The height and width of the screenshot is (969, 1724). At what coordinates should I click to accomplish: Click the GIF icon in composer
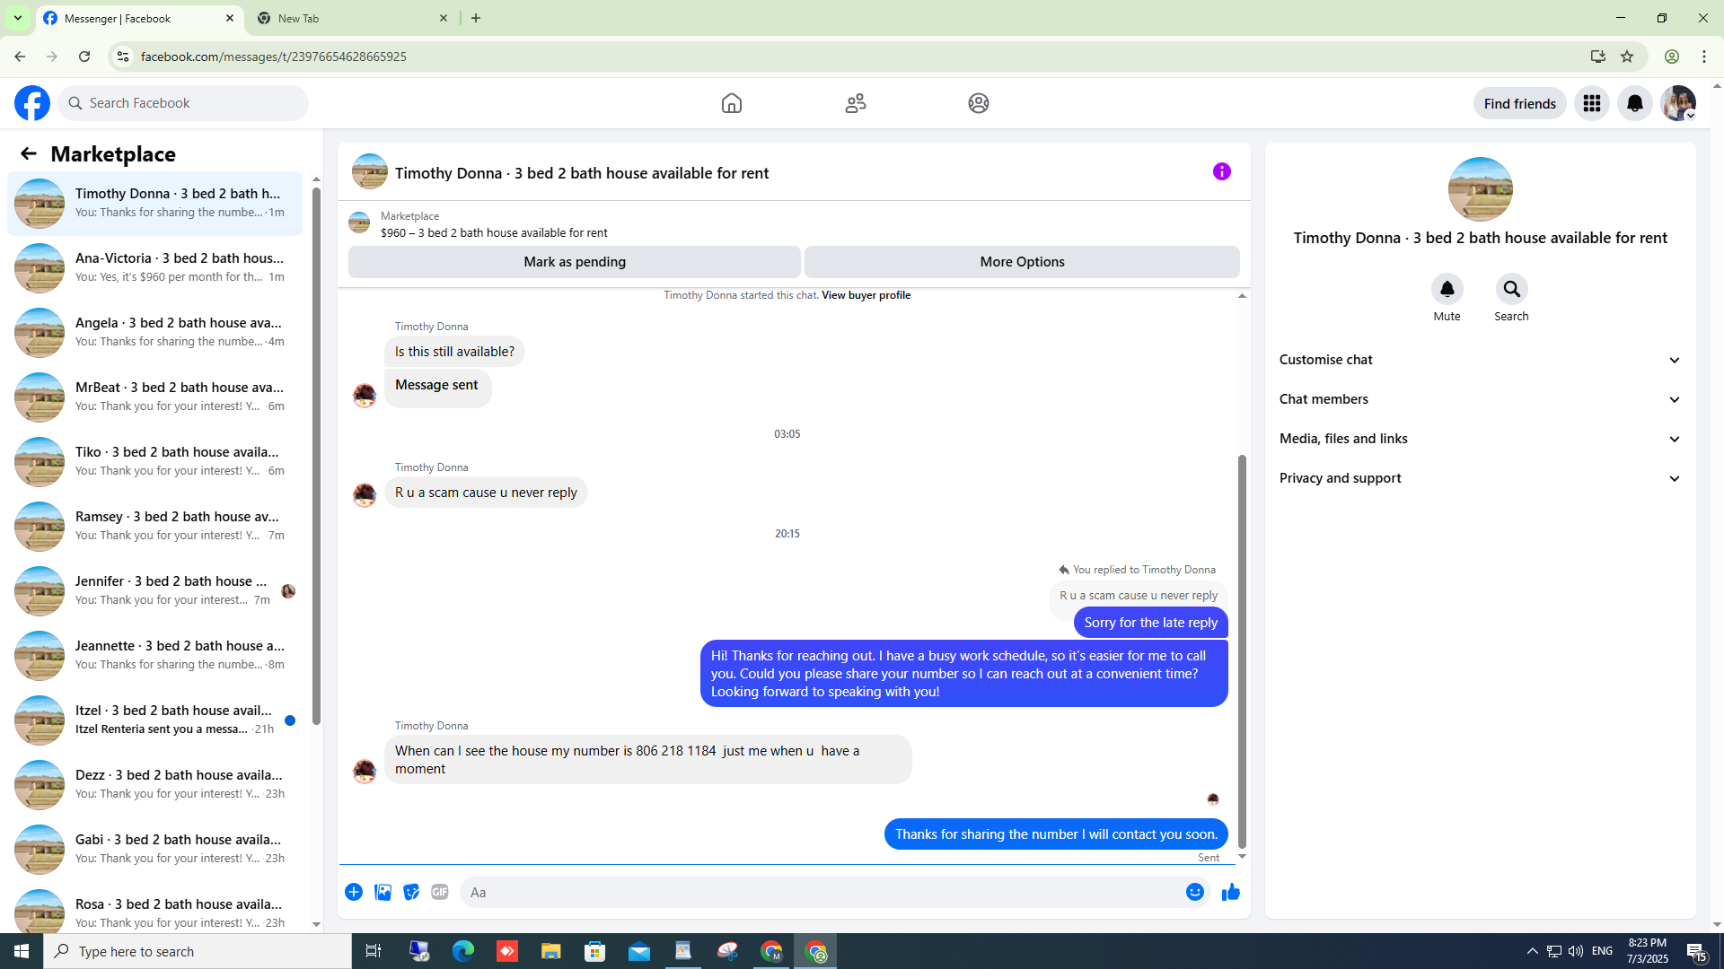[439, 892]
